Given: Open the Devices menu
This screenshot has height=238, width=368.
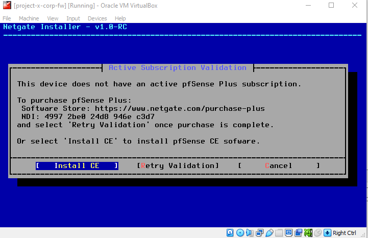Looking at the screenshot, I should (x=97, y=18).
